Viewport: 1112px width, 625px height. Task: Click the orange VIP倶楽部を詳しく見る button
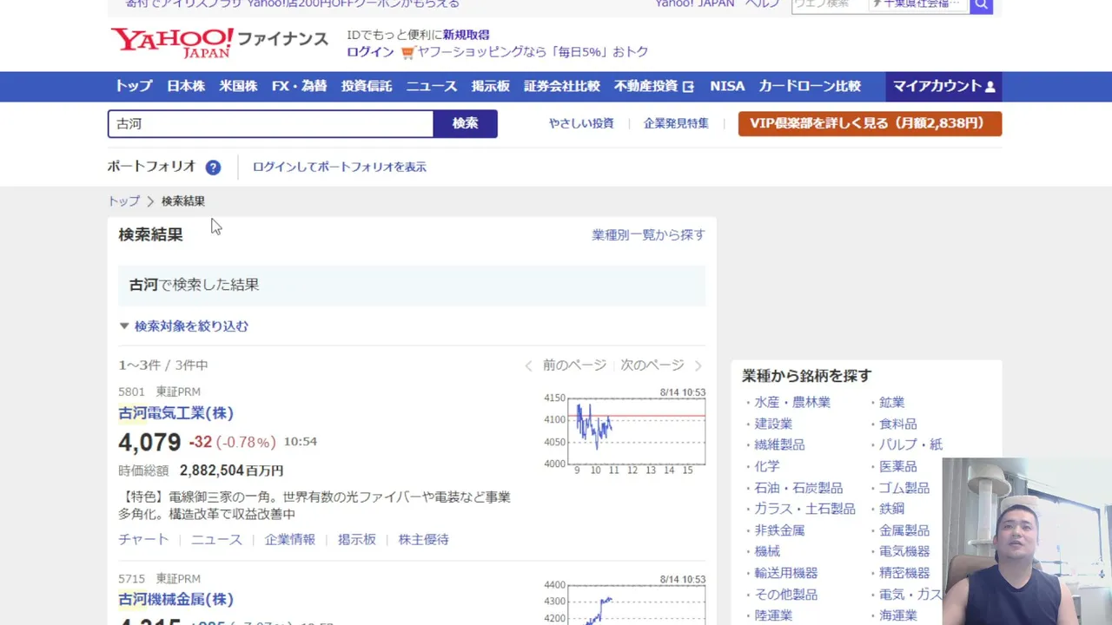(x=870, y=123)
